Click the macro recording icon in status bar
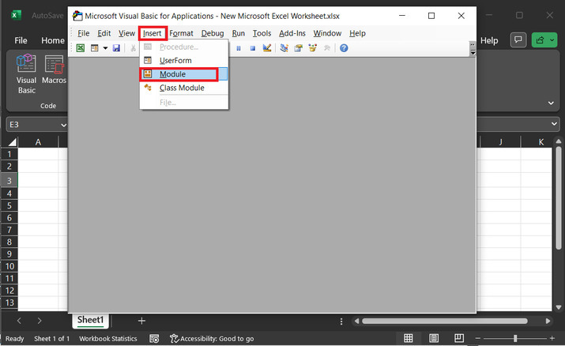The image size is (565, 346). 154,339
